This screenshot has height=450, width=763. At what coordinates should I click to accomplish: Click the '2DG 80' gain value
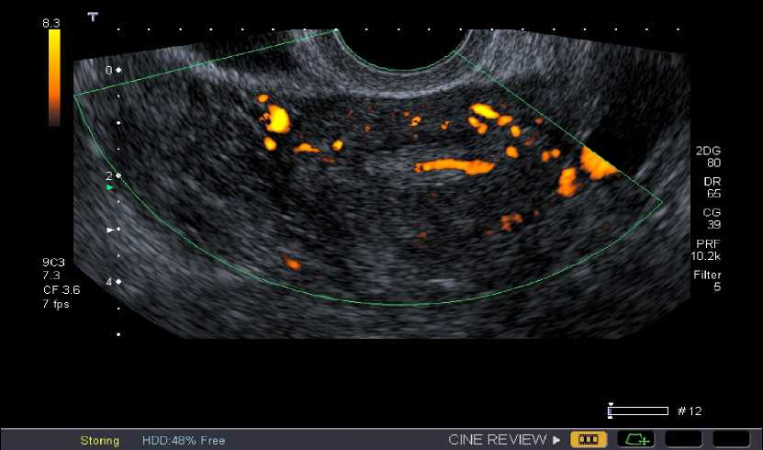pos(708,157)
